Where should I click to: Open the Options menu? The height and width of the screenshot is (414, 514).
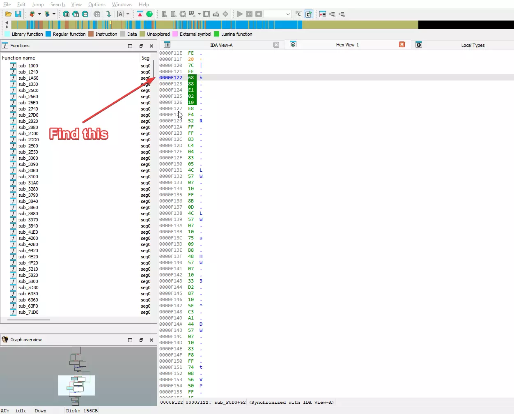click(x=97, y=5)
